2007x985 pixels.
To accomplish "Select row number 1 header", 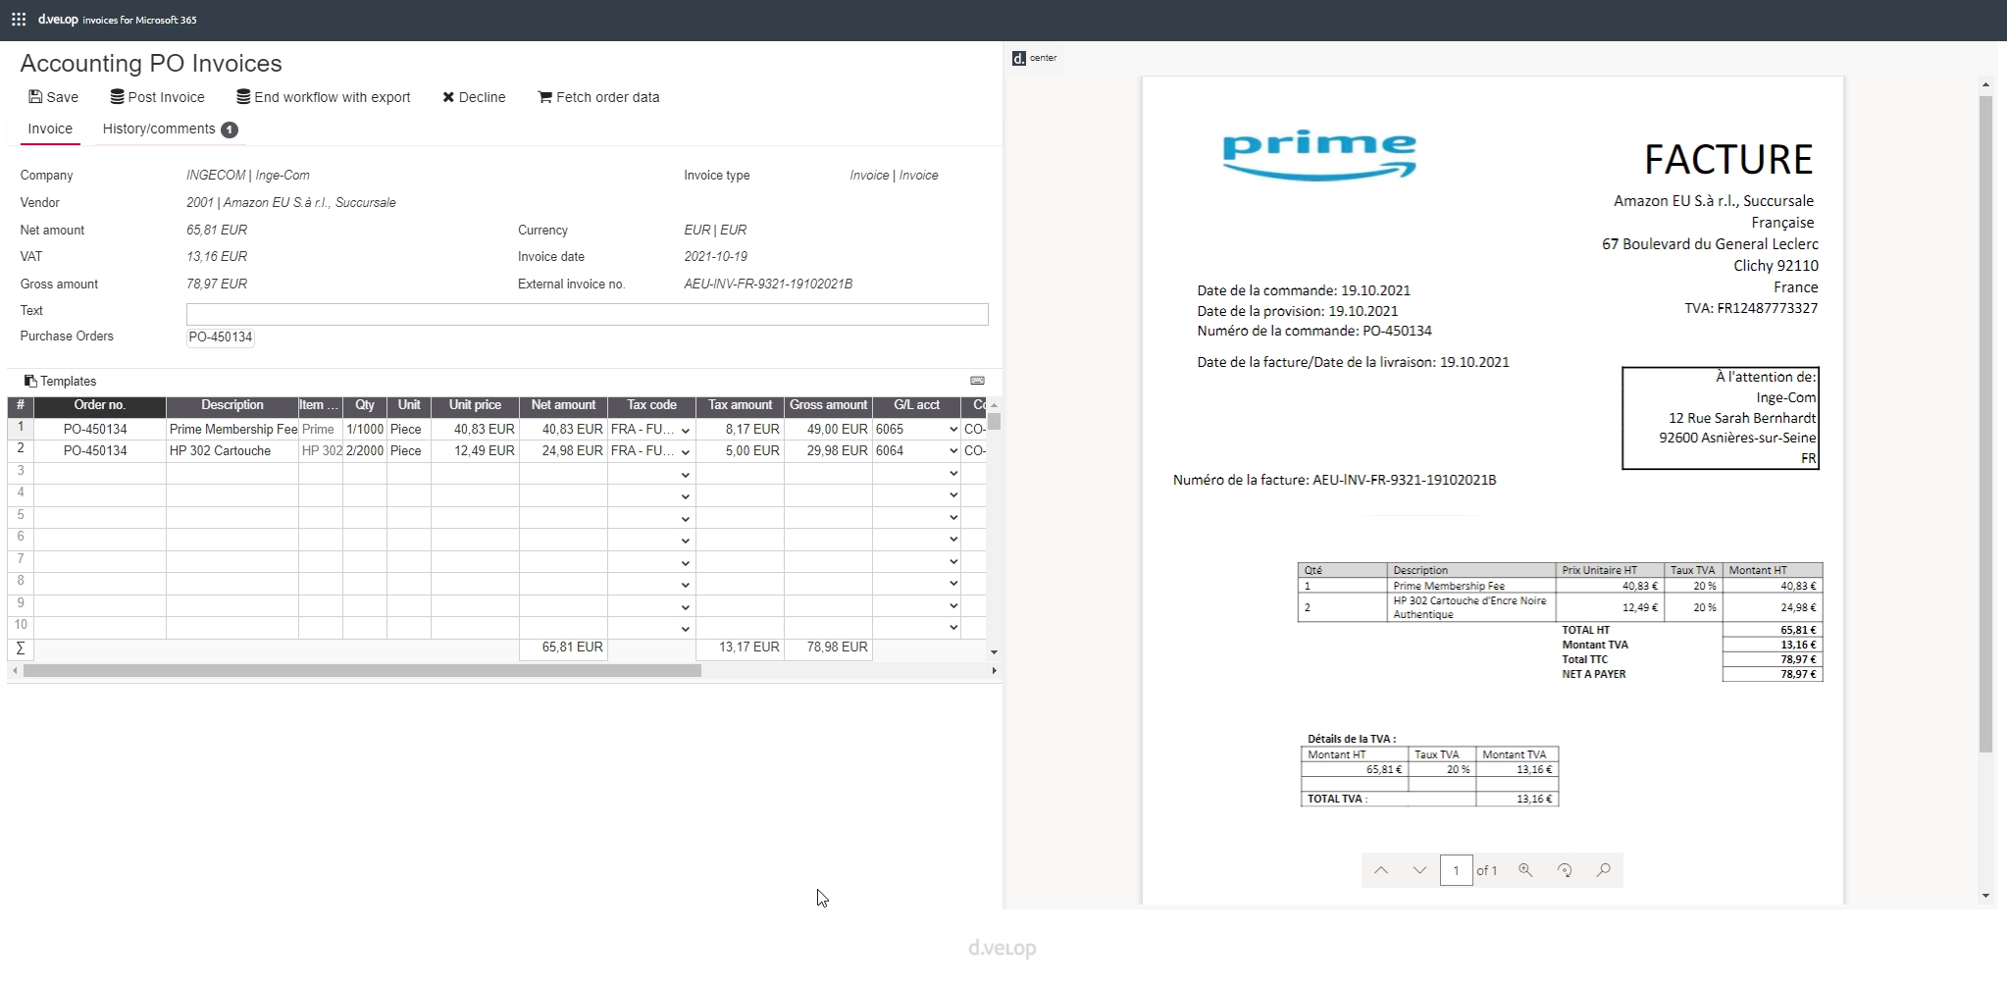I will [x=21, y=429].
